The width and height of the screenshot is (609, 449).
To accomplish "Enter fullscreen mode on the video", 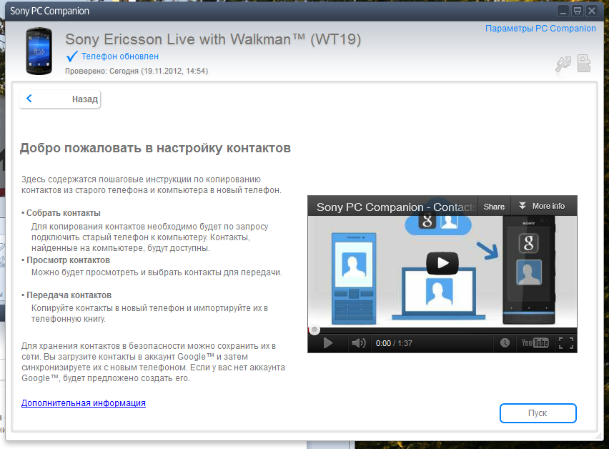I will tap(566, 343).
